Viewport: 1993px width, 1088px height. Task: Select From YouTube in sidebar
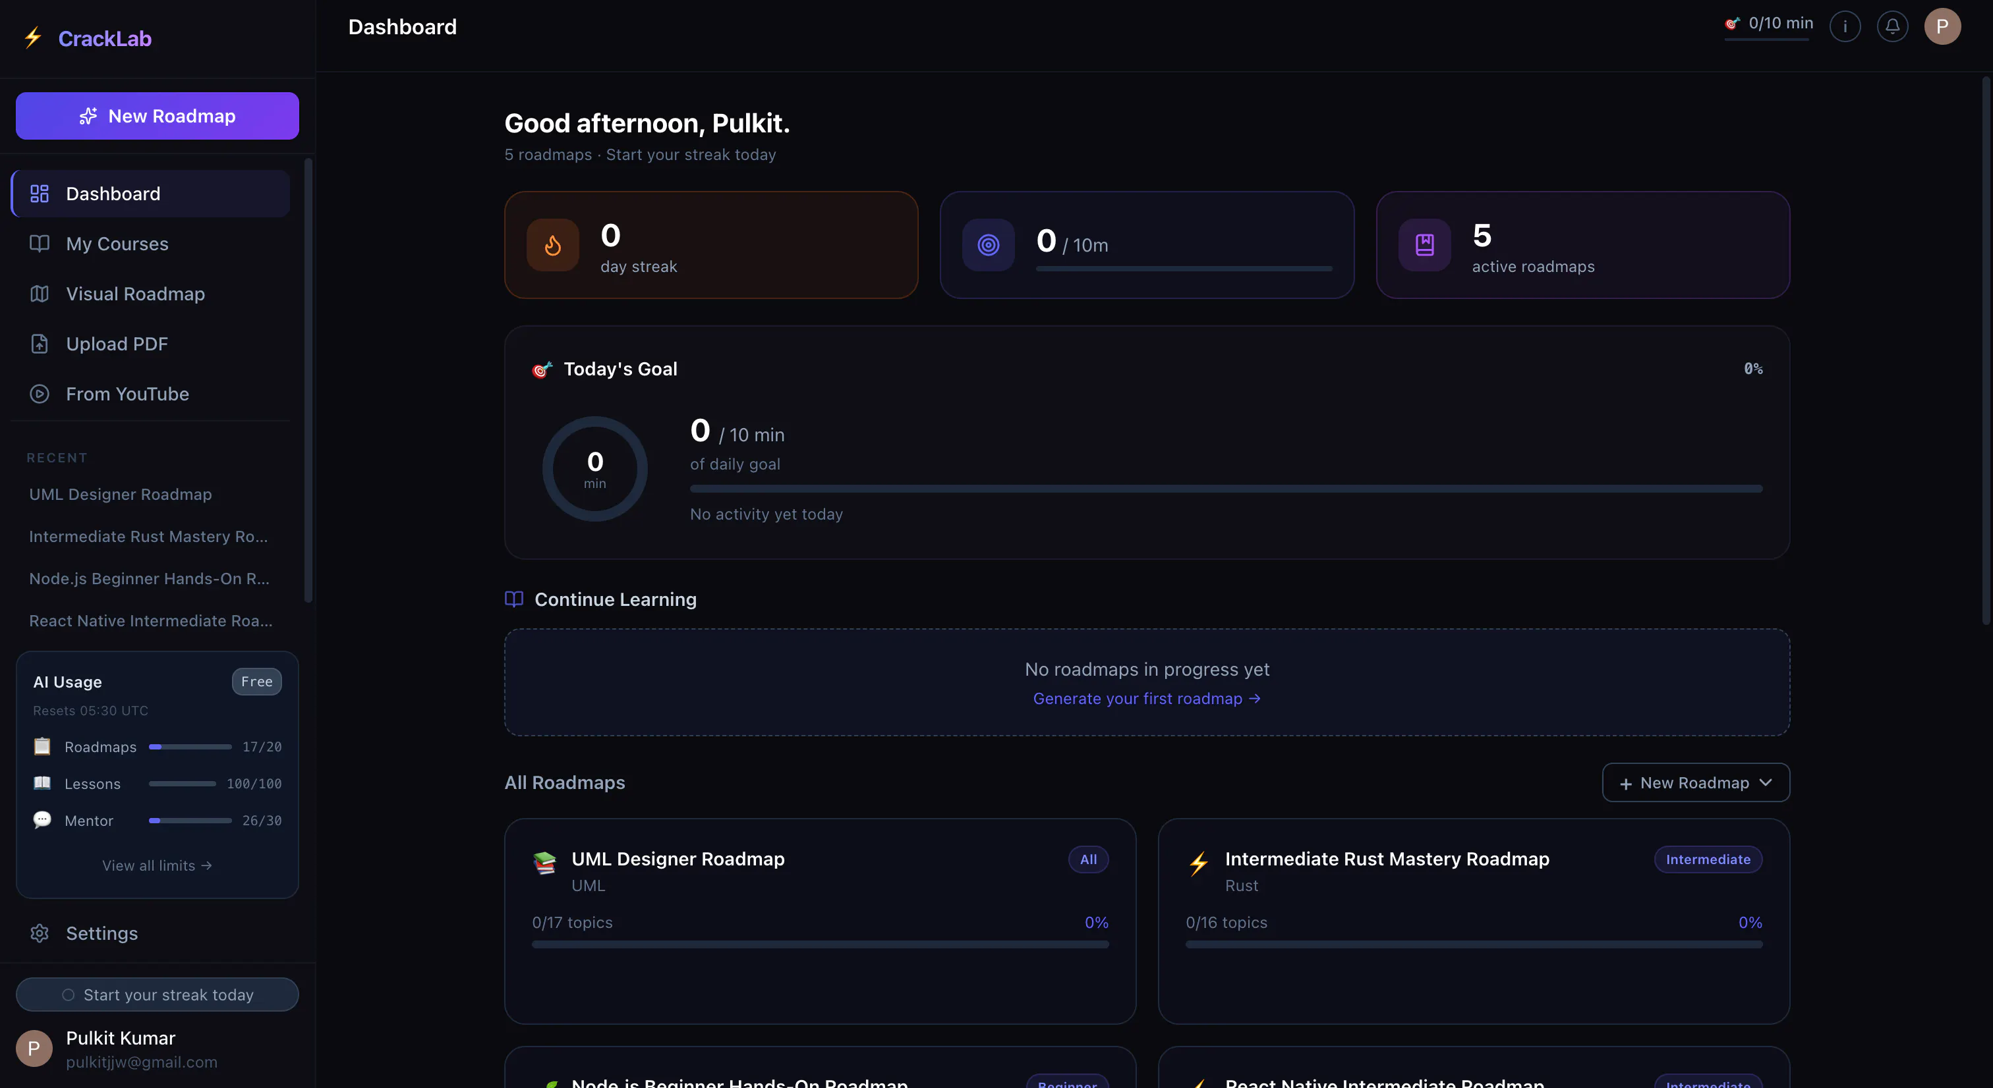pos(151,394)
